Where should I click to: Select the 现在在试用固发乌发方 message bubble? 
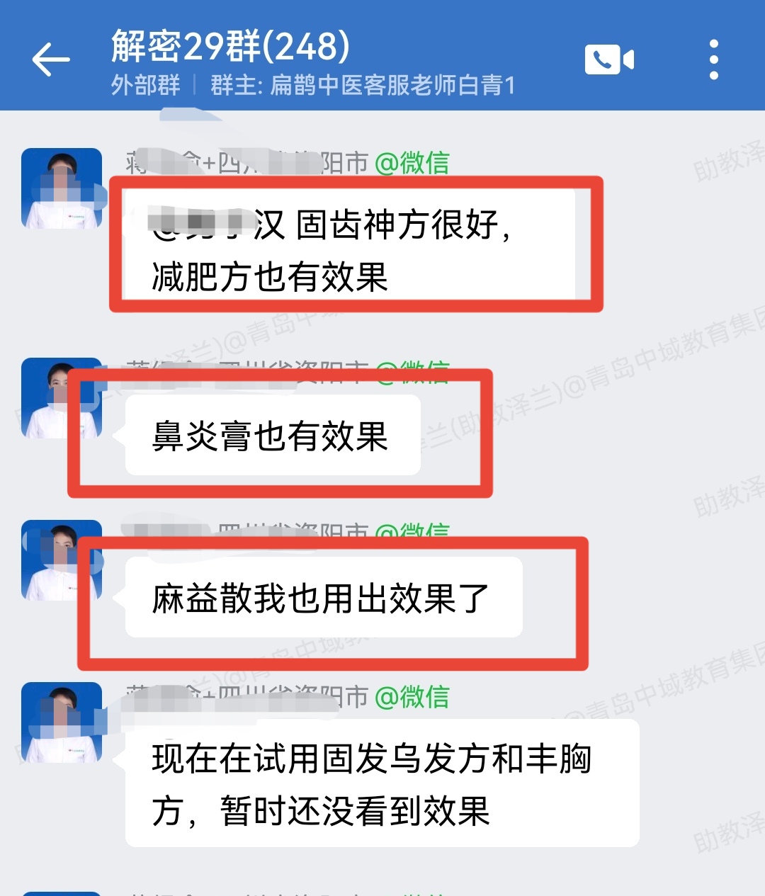click(382, 783)
